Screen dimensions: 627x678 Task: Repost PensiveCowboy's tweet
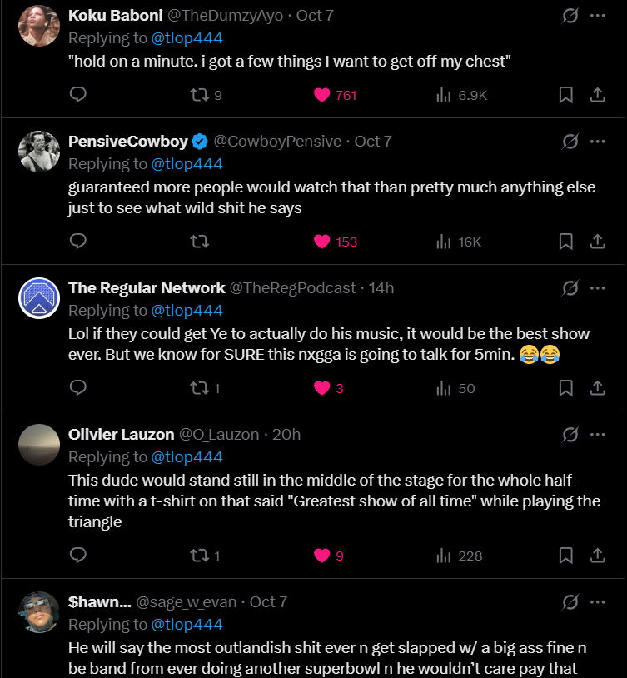(199, 242)
